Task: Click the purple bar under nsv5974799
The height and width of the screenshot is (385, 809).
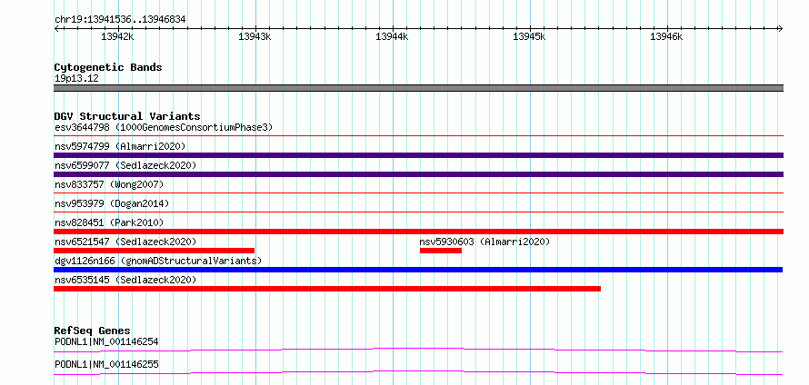Action: click(x=418, y=155)
